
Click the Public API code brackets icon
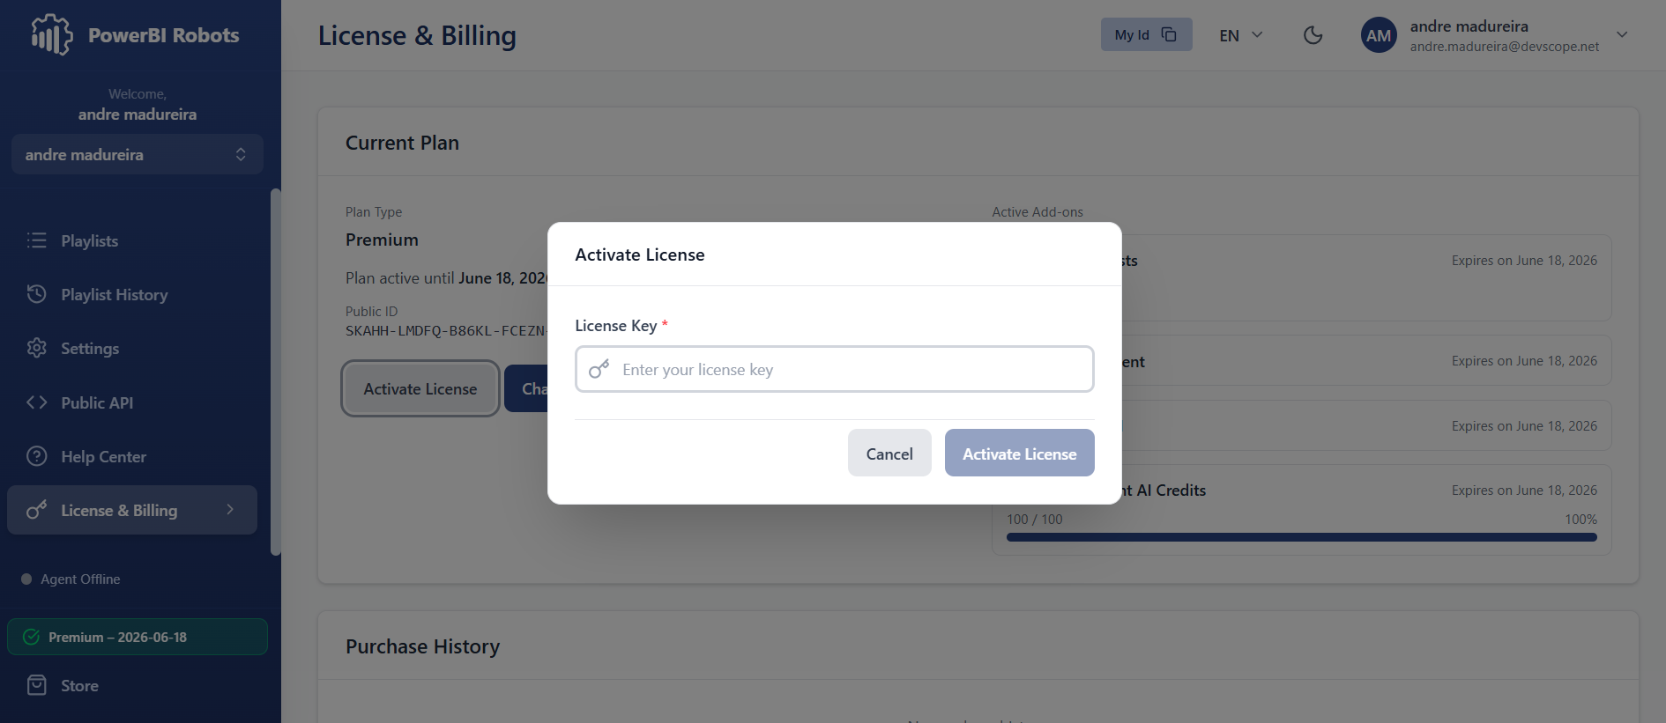36,402
